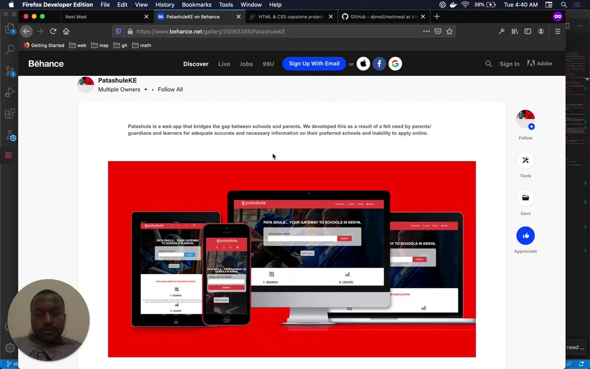Open VS Code source control icon
The height and width of the screenshot is (369, 590).
click(x=10, y=71)
